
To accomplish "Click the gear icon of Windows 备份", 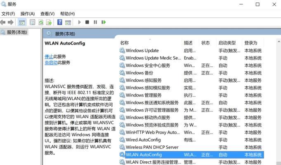I will coord(122,73).
